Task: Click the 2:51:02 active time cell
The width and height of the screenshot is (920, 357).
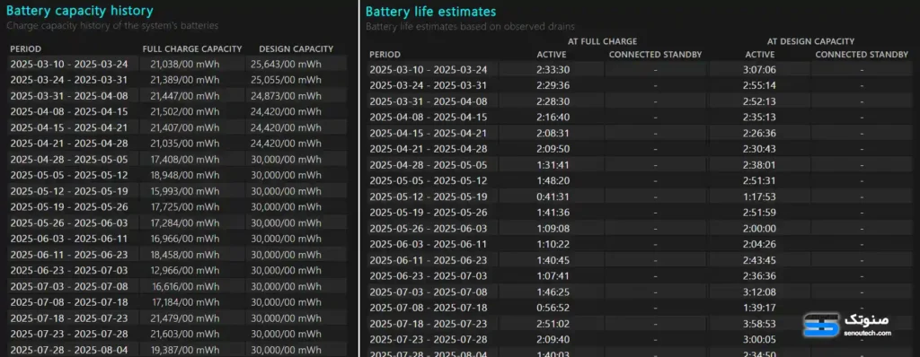Action: click(x=553, y=323)
